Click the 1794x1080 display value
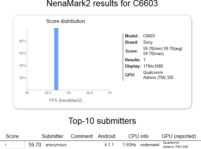 [153, 66]
